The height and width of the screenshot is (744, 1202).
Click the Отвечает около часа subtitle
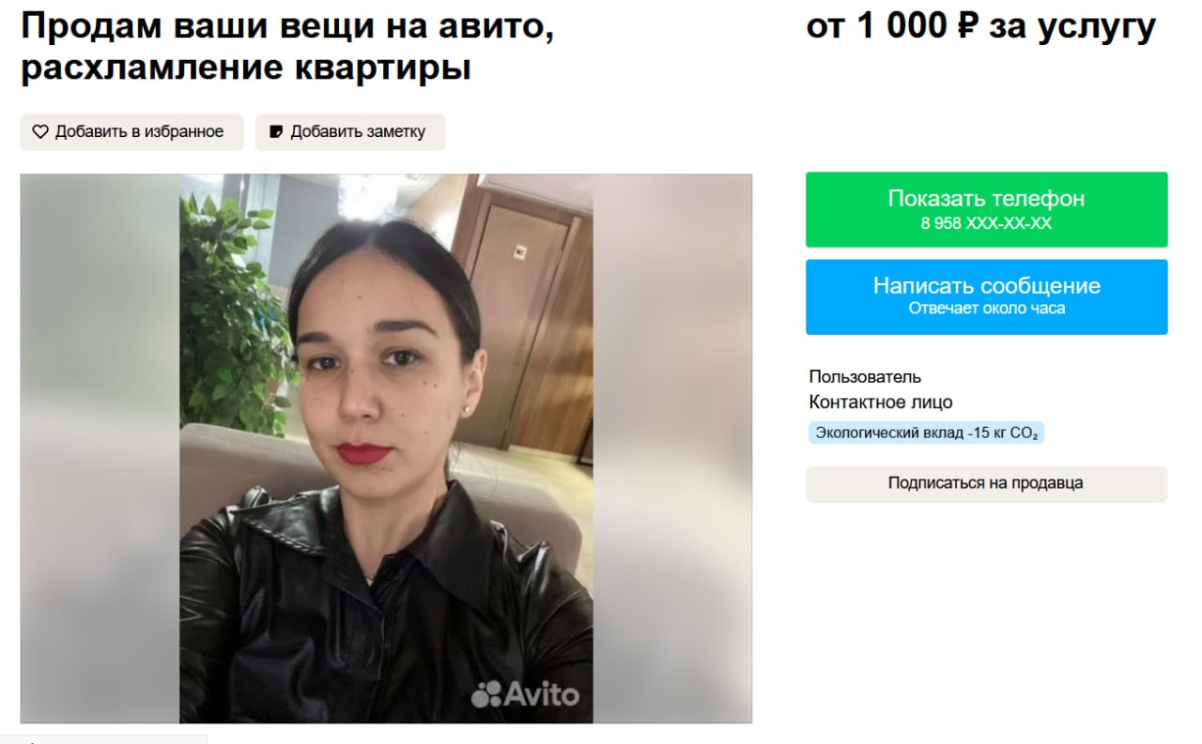pos(986,309)
